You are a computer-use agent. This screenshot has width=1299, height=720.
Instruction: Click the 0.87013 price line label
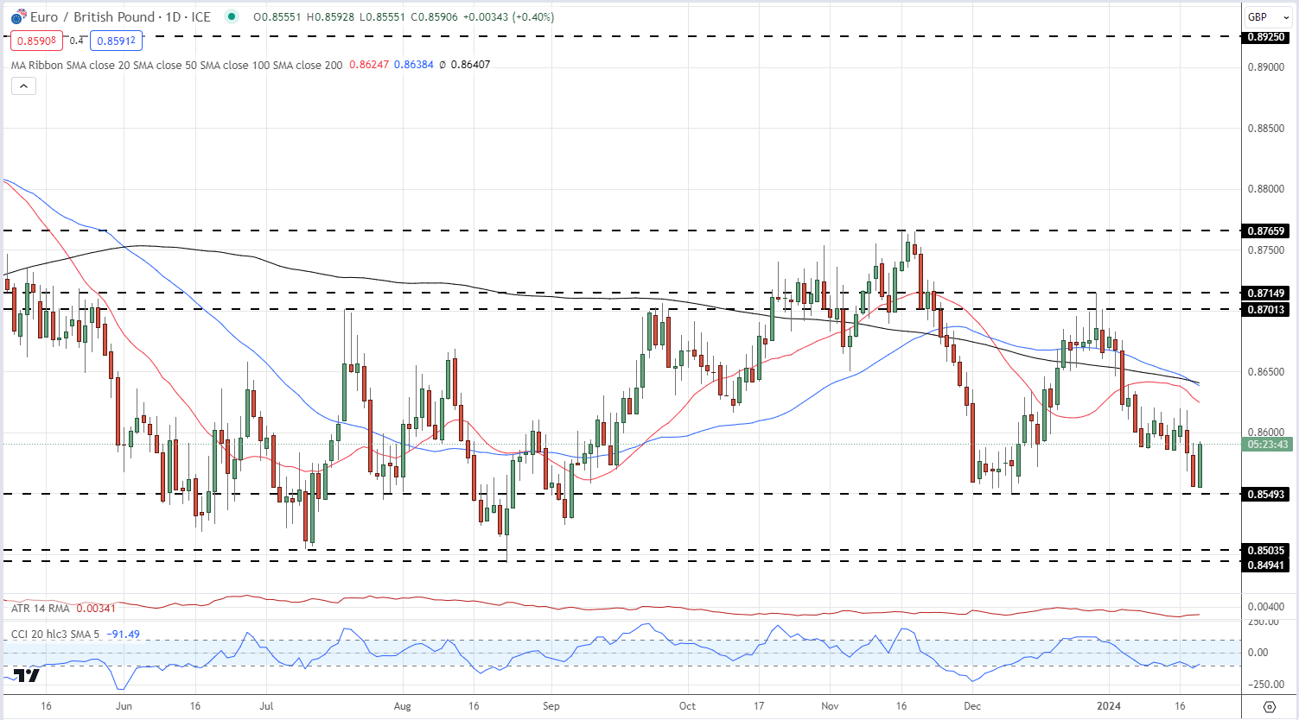click(x=1266, y=309)
